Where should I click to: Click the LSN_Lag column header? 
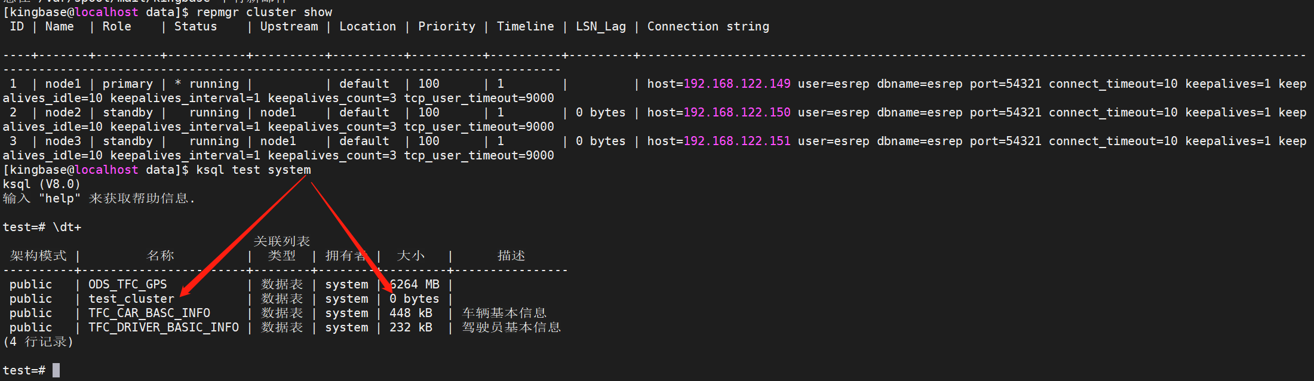[x=600, y=26]
